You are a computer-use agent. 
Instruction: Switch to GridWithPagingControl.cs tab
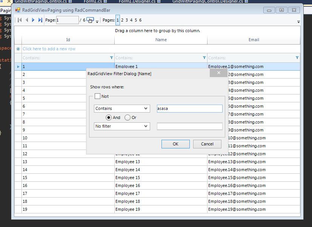(x=41, y=2)
